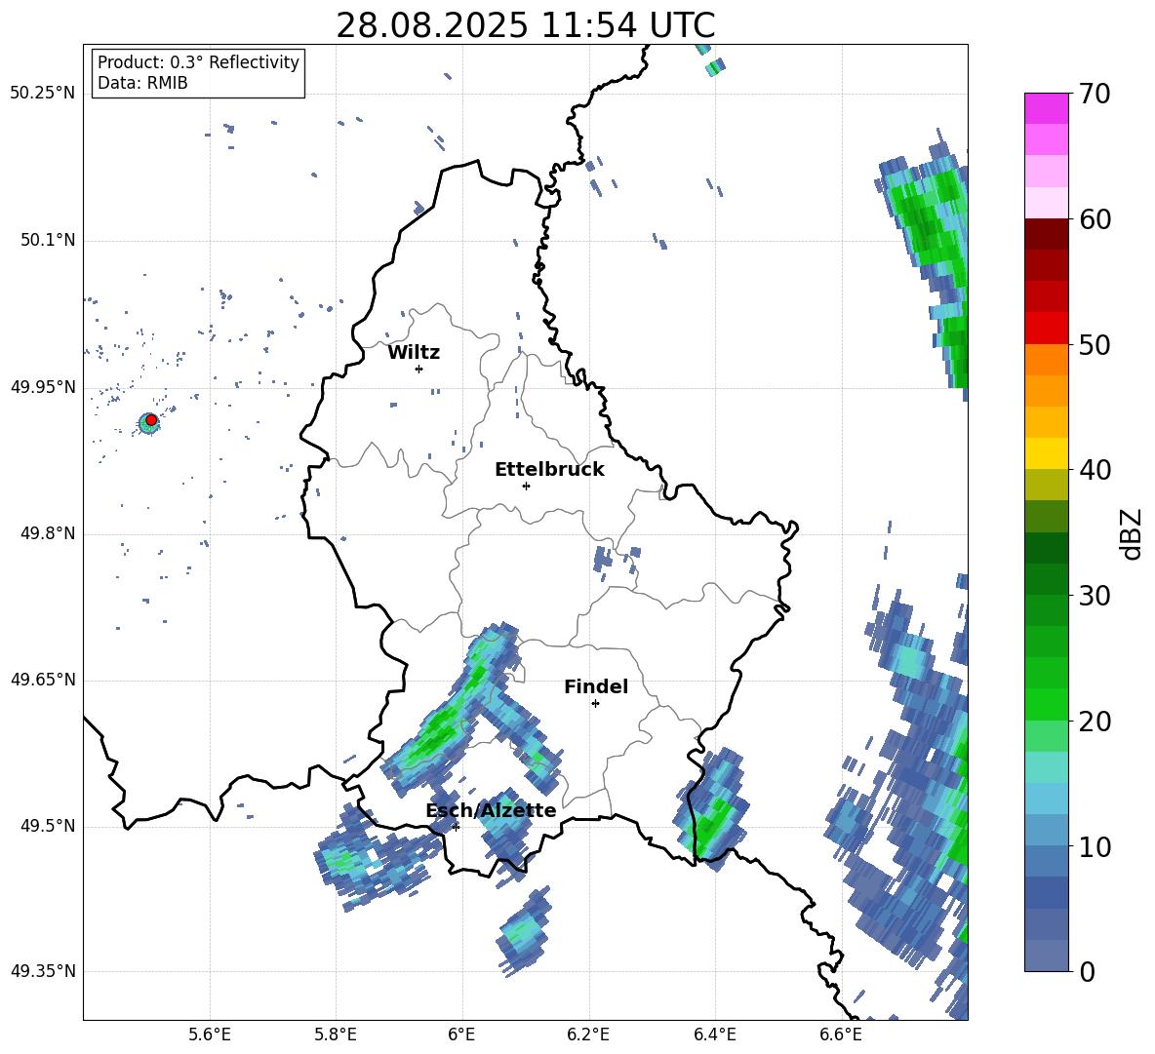The width and height of the screenshot is (1155, 1054).
Task: Click the 49.8°N latitude label
Action: point(47,533)
